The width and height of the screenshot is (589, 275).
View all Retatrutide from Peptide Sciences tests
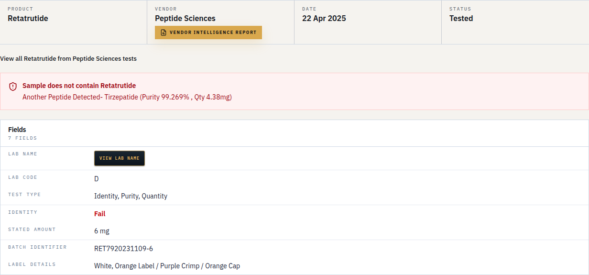(68, 59)
